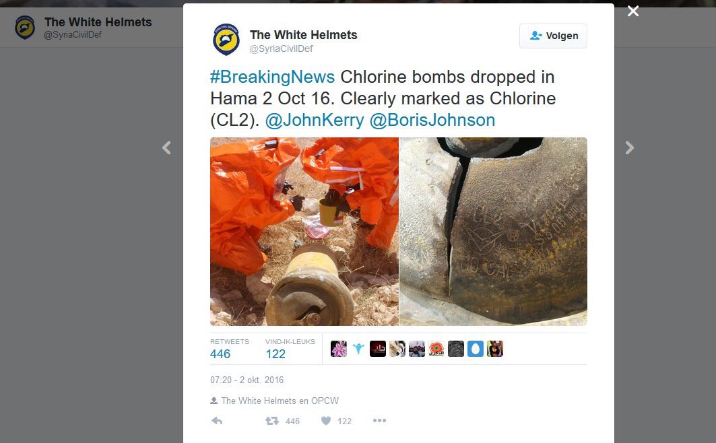Like the tweet with heart icon

pyautogui.click(x=325, y=421)
